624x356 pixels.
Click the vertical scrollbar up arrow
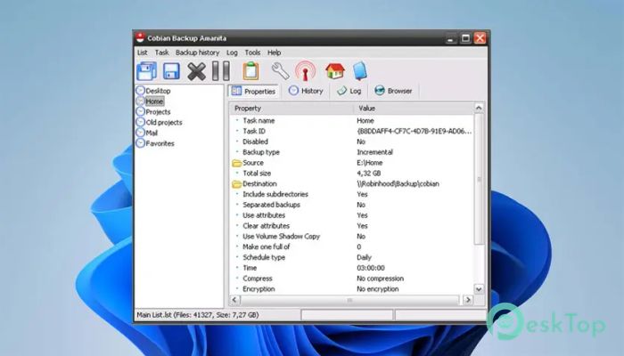click(x=479, y=108)
